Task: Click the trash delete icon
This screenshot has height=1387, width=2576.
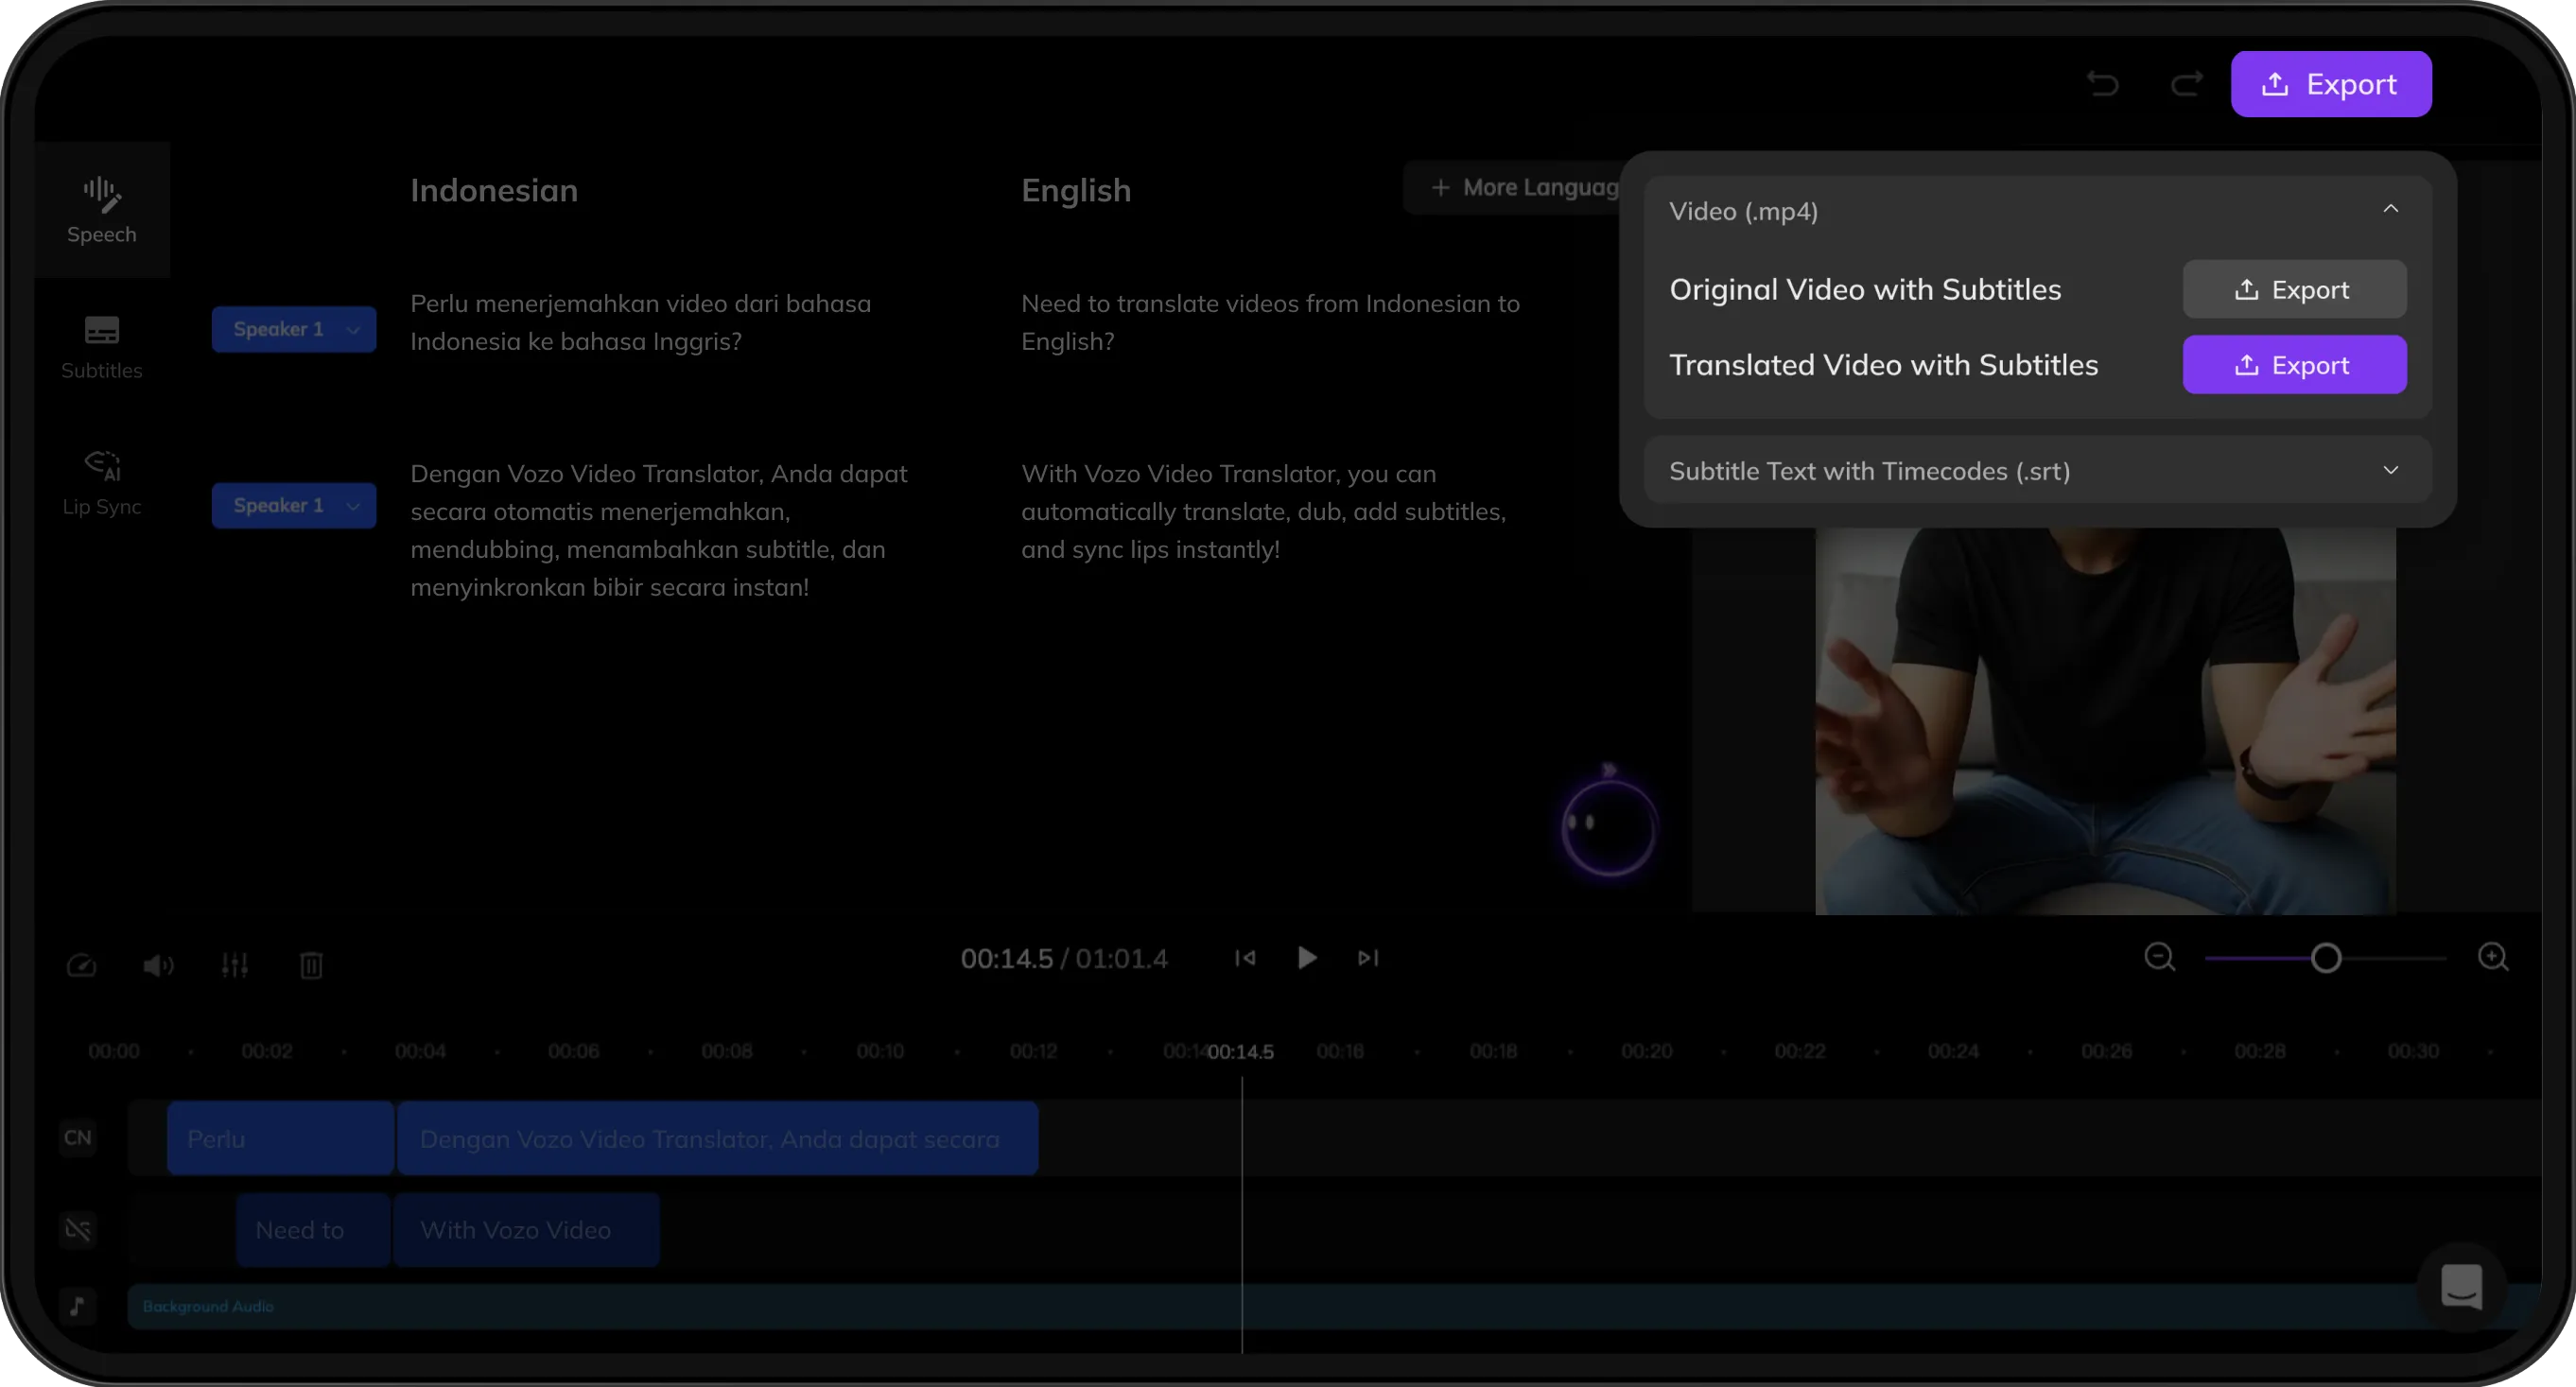Action: (x=311, y=965)
